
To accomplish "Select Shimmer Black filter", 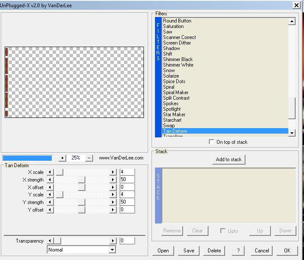I will (x=178, y=59).
